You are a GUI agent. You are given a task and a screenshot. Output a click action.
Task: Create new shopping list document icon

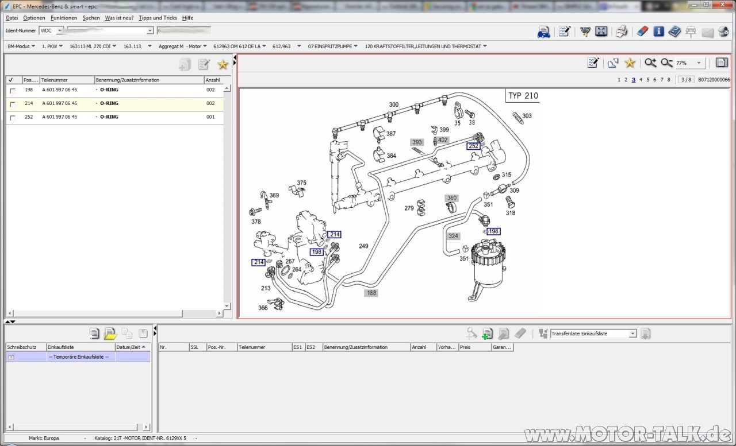click(x=94, y=333)
